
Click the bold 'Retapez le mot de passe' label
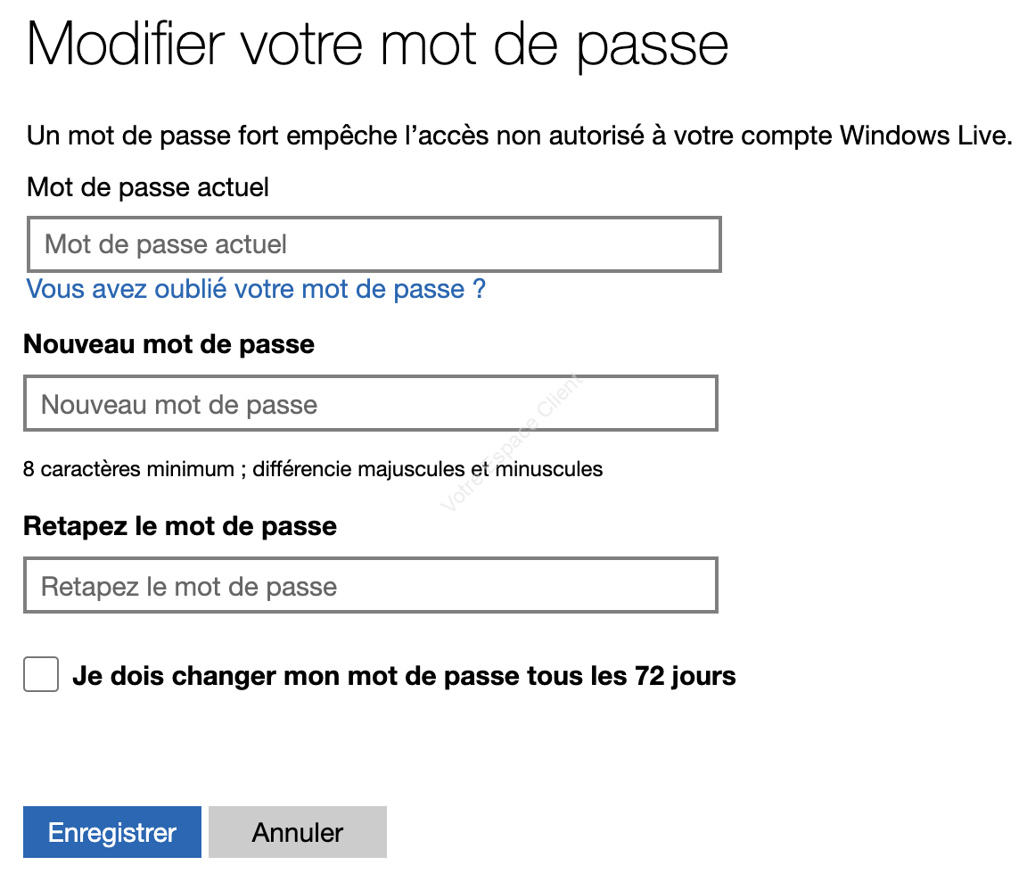tap(180, 526)
